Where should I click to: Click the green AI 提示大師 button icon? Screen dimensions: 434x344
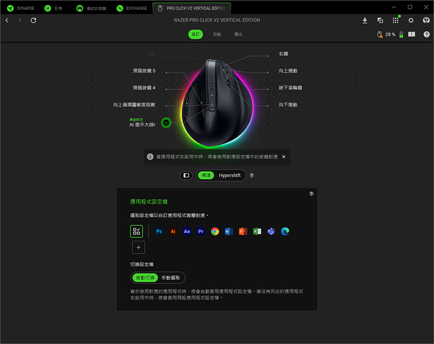[167, 122]
